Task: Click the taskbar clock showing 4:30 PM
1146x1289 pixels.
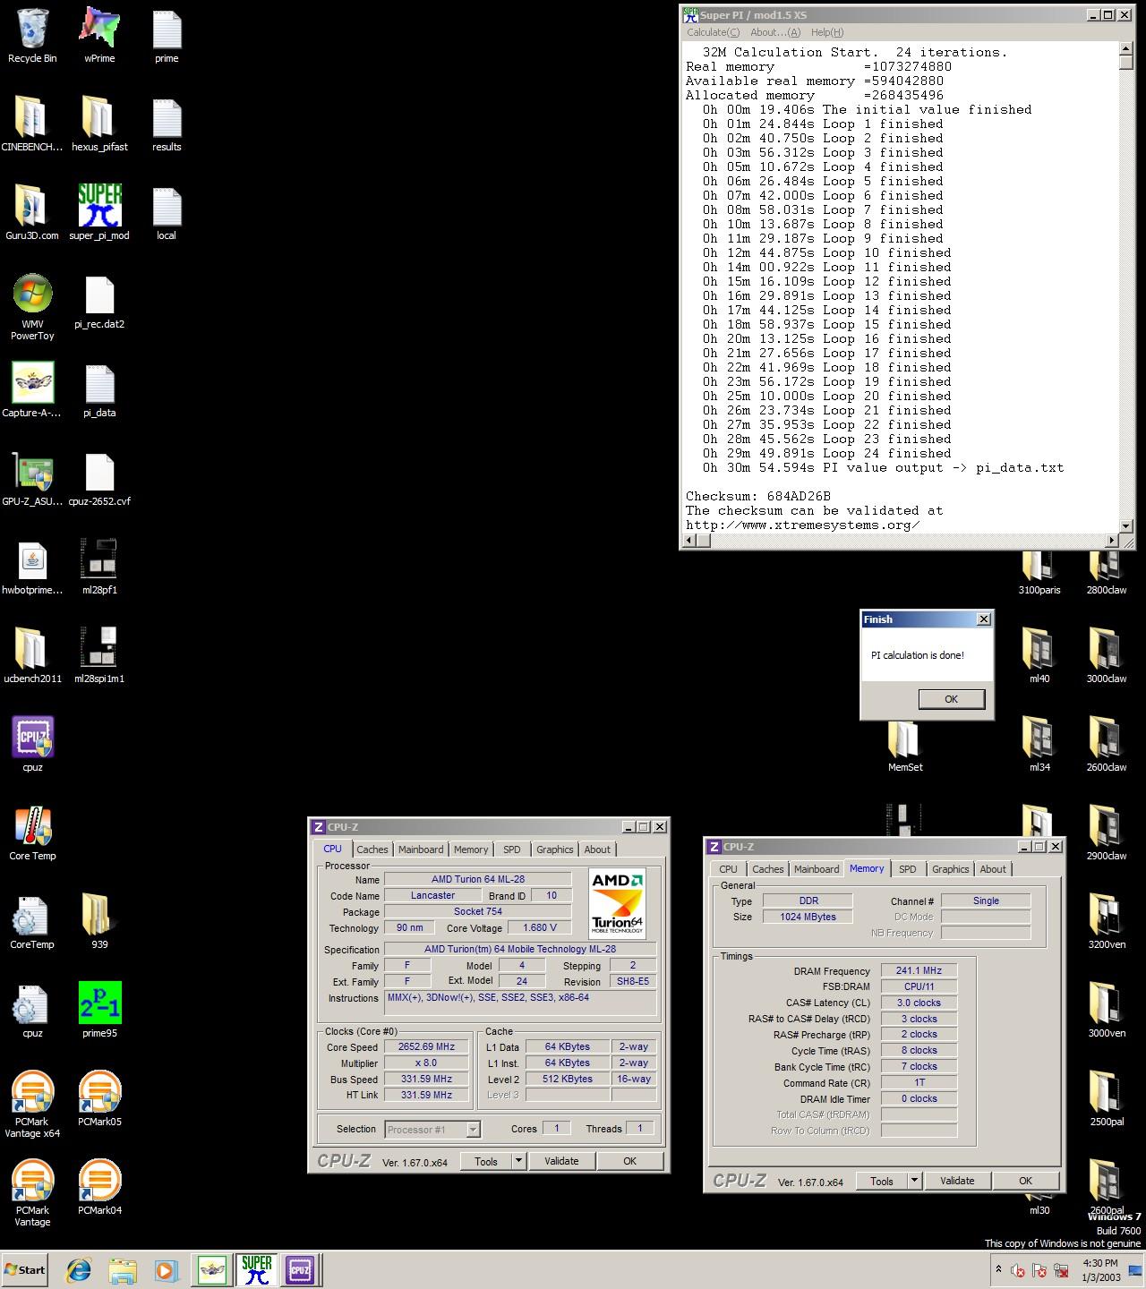Action: click(x=1100, y=1270)
